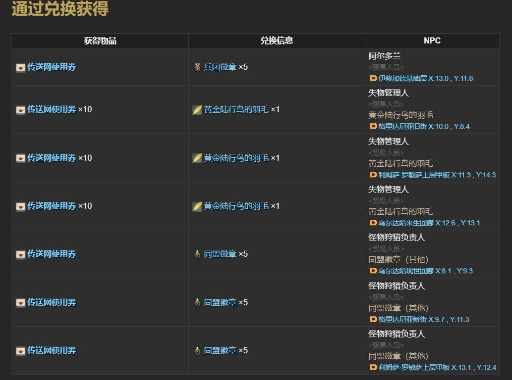The image size is (512, 380).
Task: Click the feather icon in the fourth row
Action: [197, 206]
